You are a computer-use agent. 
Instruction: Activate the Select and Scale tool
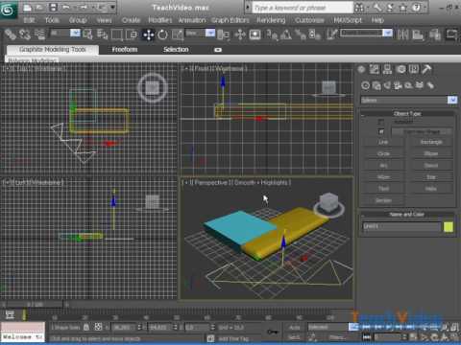(178, 34)
